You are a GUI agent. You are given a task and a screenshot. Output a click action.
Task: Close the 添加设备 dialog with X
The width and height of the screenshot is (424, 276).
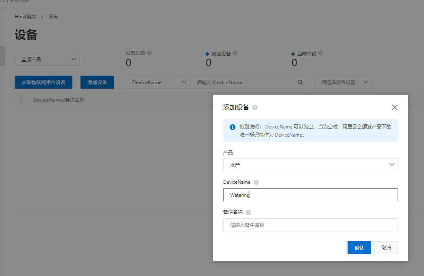[x=394, y=107]
